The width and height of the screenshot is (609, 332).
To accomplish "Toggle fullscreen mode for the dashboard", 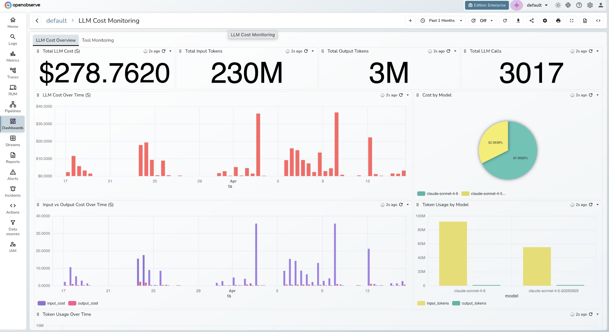I will [572, 20].
